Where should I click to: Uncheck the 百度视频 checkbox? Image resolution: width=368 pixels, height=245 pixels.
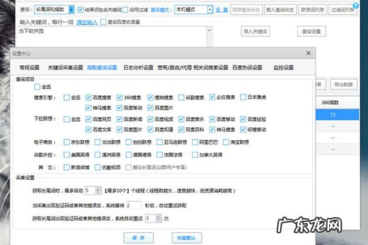click(x=151, y=119)
